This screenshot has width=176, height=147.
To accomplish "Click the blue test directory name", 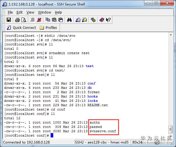I will (x=90, y=66).
